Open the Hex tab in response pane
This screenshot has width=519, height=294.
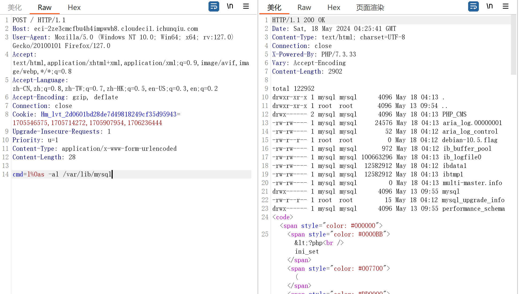pos(334,7)
